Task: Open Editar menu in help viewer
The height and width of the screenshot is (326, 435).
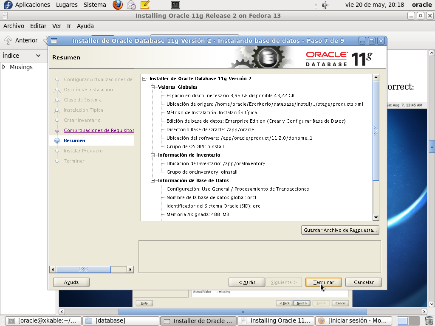Action: (38, 26)
